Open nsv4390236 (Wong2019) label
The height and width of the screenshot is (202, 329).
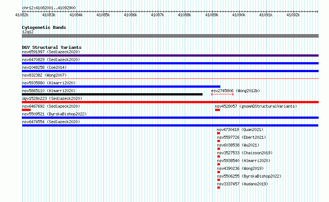tap(240, 168)
